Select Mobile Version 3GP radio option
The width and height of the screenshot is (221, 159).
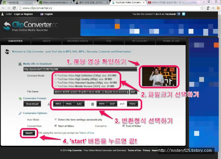click(56, 86)
